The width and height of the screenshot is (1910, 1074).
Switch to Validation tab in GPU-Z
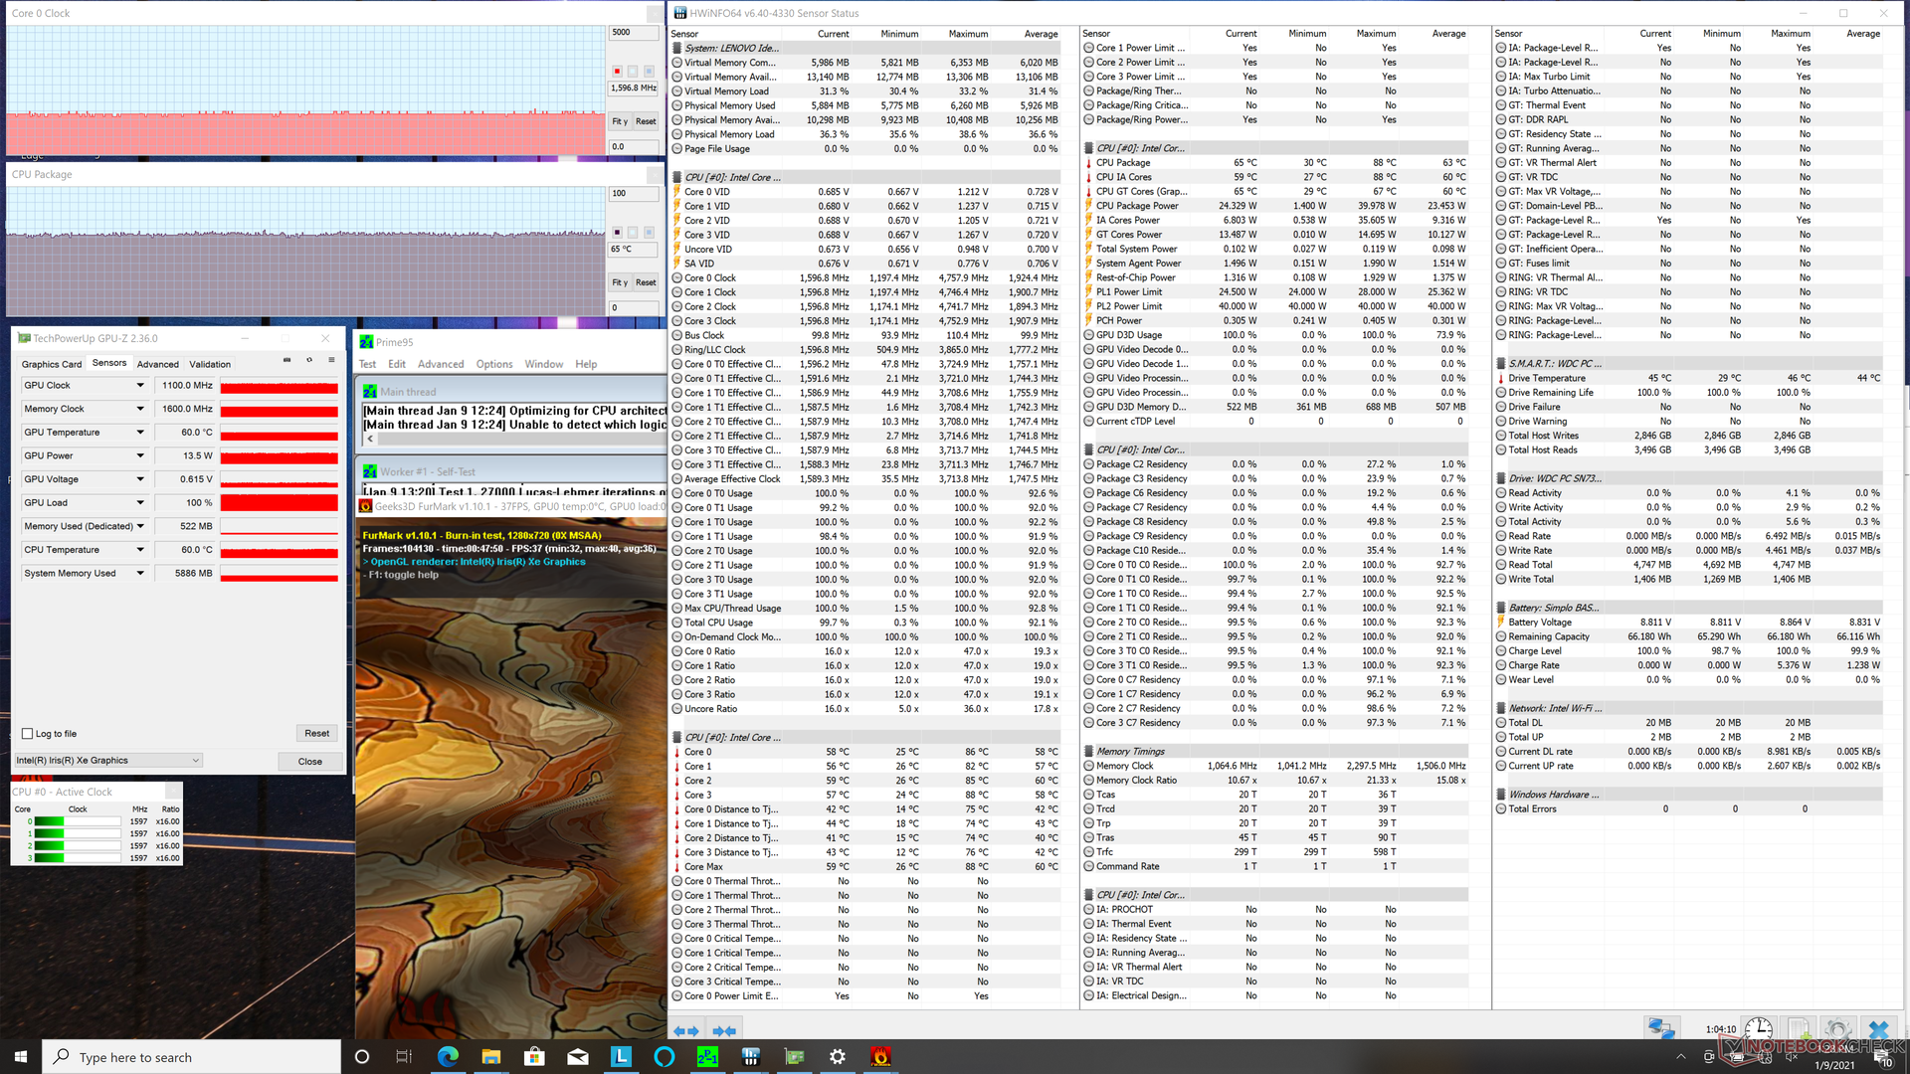210,364
